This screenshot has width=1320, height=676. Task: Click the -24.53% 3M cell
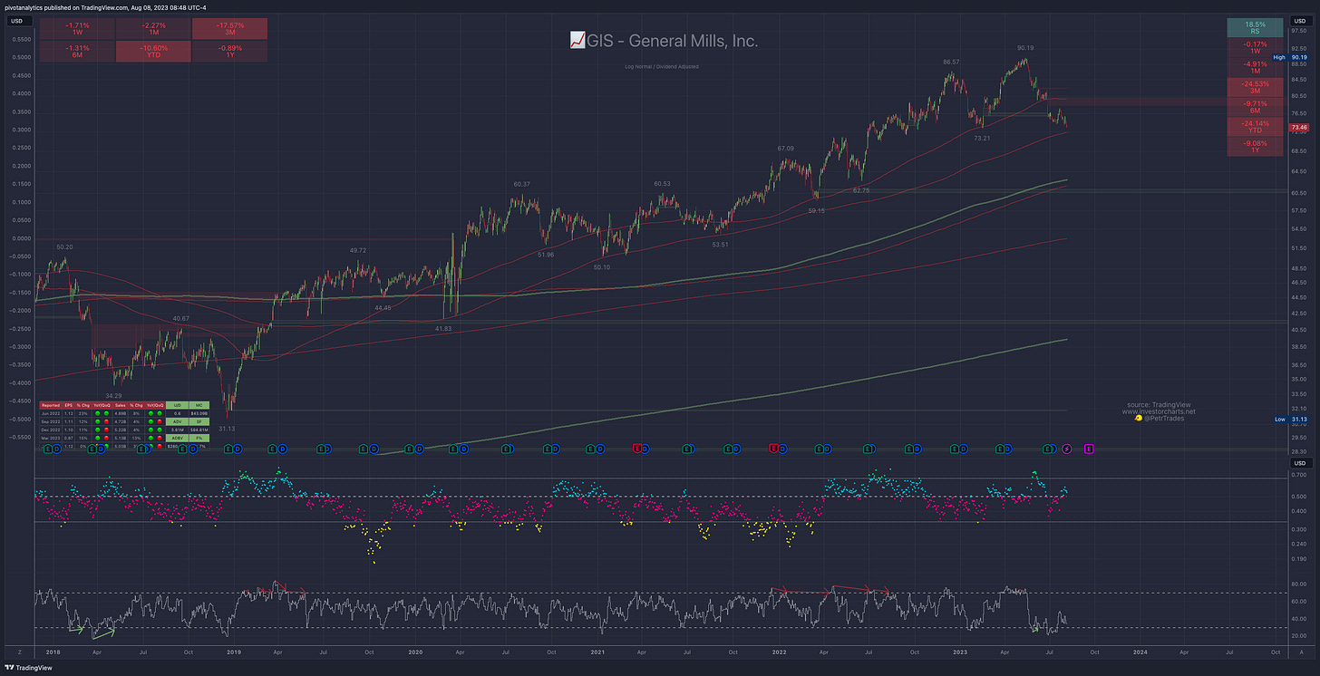(x=1255, y=87)
